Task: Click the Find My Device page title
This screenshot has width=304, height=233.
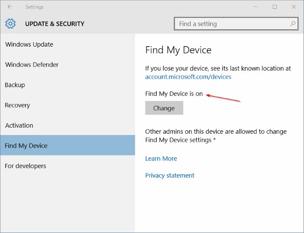Action: point(178,50)
